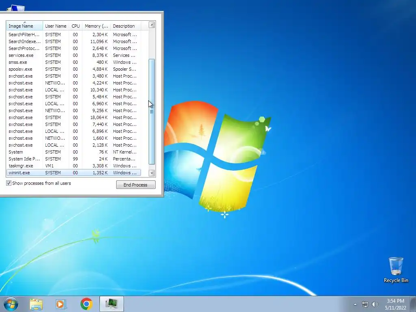The height and width of the screenshot is (312, 416).
Task: Select svchost.exe using 3,480 K memory
Action: [74, 76]
